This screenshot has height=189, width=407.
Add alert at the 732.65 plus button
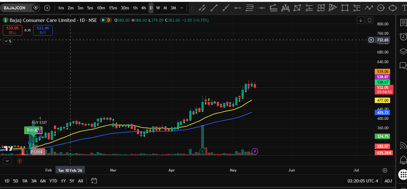tap(371, 40)
